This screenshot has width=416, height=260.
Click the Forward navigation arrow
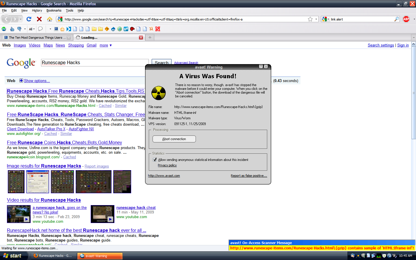coord(15,19)
